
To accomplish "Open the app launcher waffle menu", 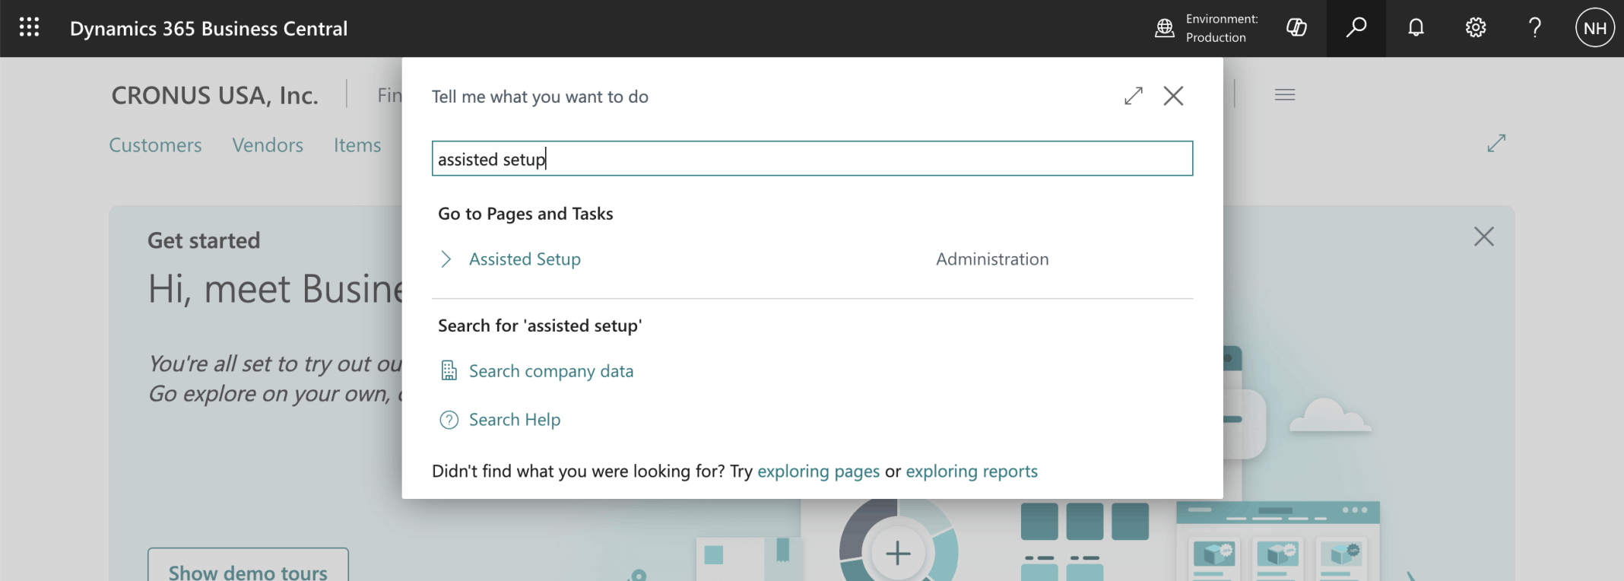I will 29,28.
